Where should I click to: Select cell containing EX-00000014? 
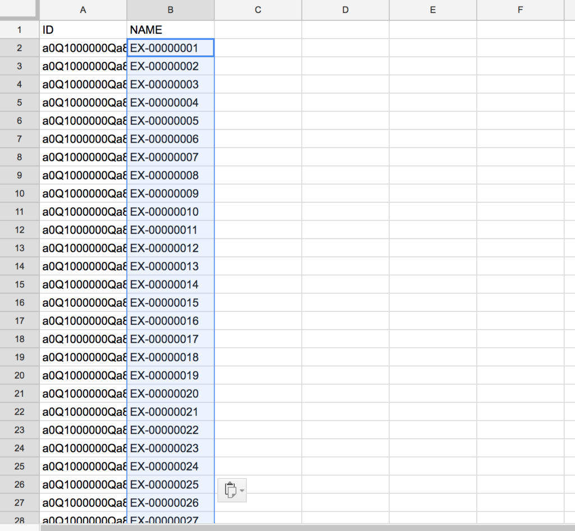pos(171,284)
